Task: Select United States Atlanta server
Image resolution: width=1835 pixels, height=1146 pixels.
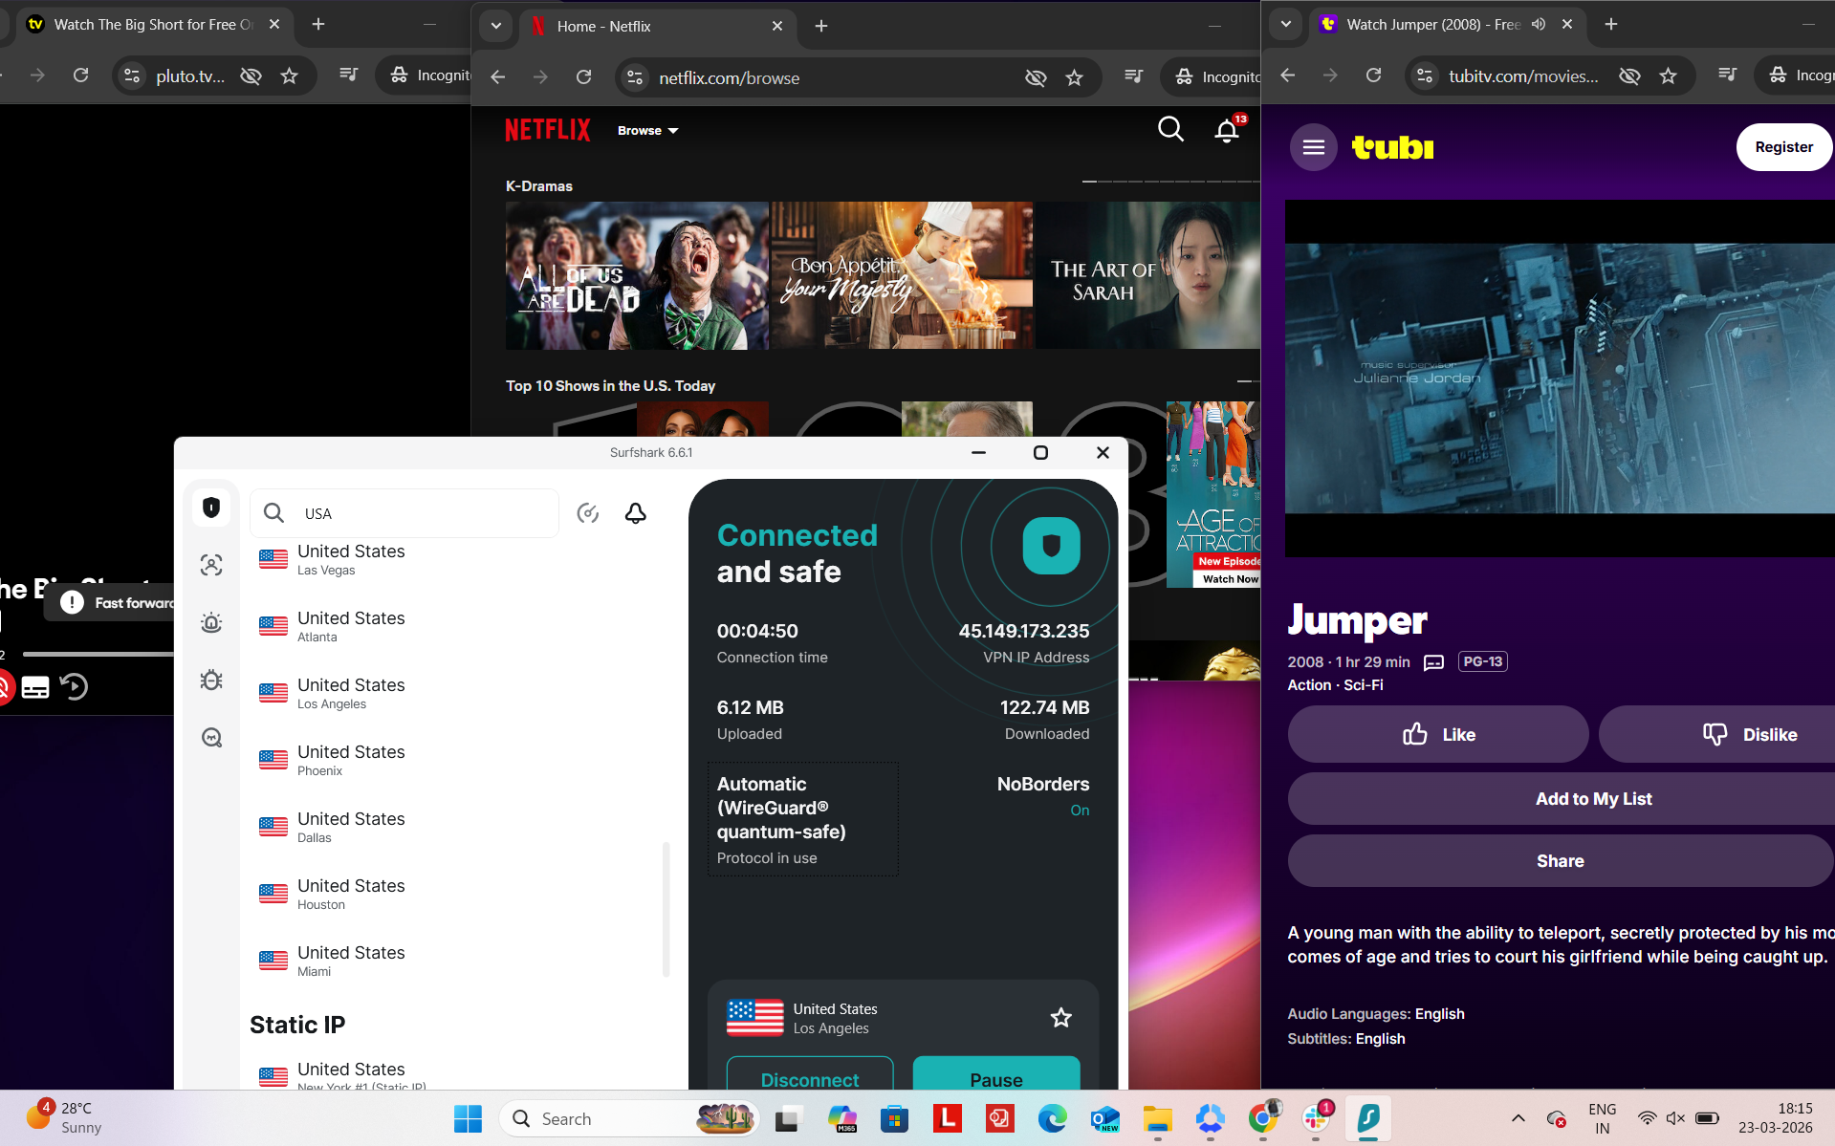Action: pyautogui.click(x=454, y=626)
